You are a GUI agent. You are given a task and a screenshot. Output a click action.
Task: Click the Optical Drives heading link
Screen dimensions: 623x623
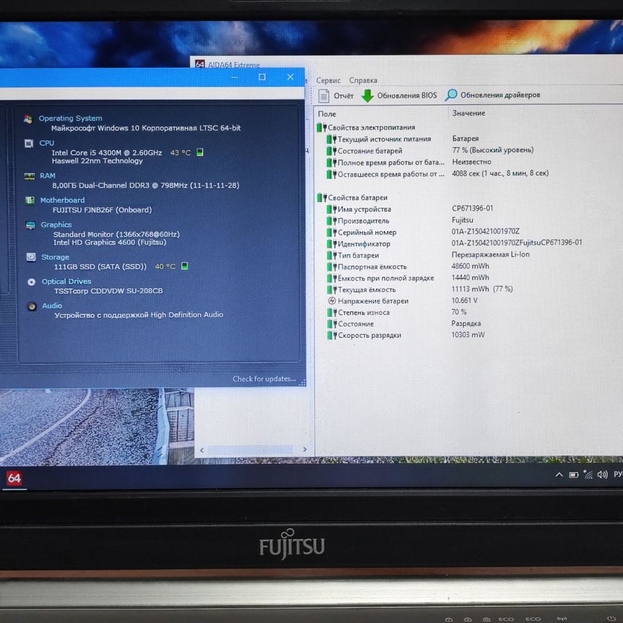tap(66, 282)
